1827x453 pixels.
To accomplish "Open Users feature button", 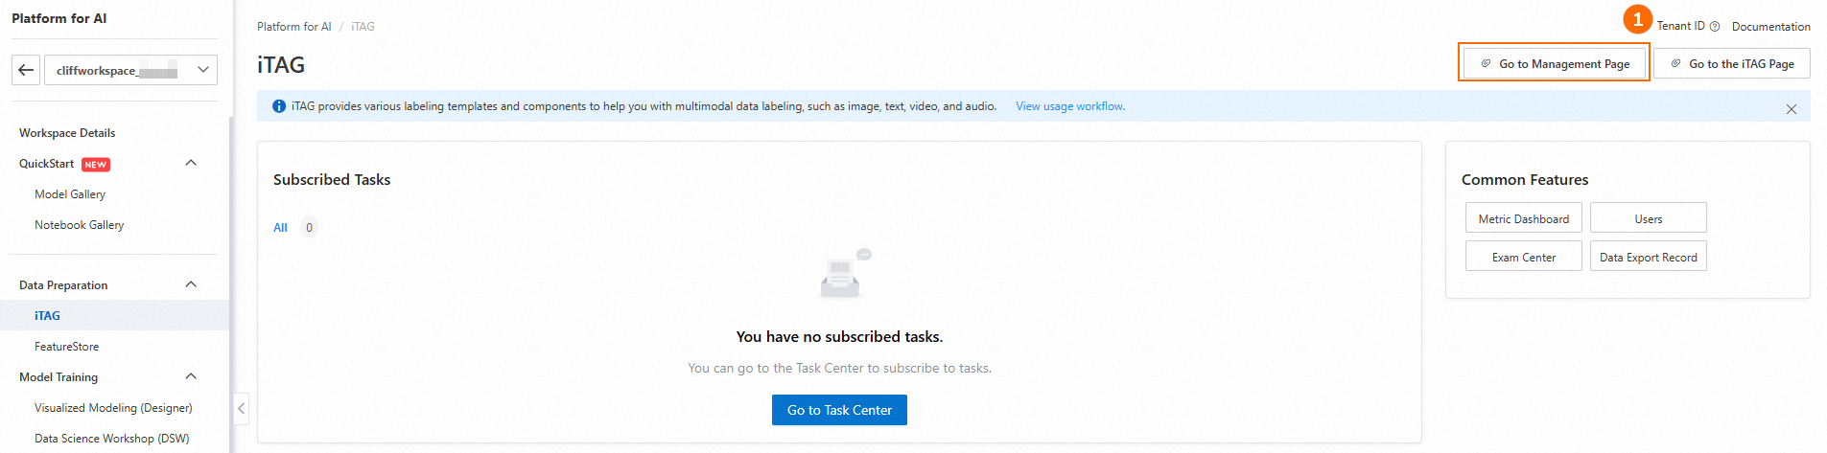I will point(1649,218).
